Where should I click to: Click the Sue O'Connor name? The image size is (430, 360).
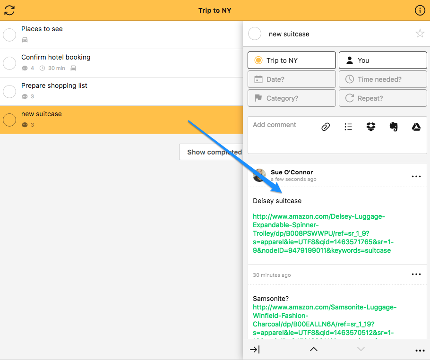coord(292,172)
